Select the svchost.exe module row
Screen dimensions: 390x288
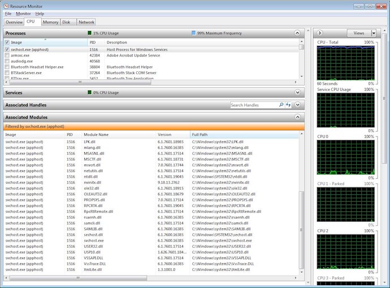[151, 240]
